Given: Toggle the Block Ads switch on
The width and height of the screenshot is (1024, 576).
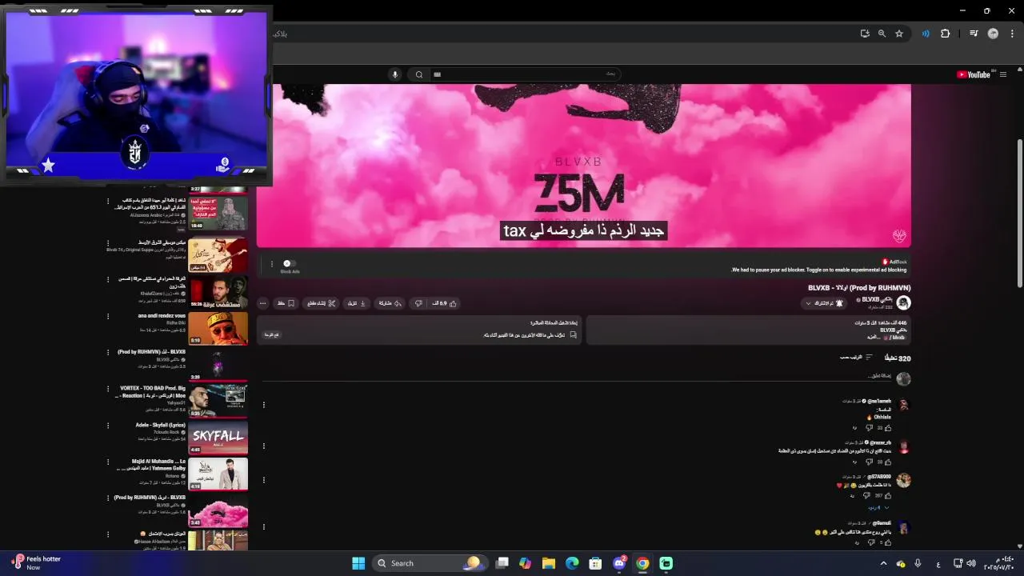Looking at the screenshot, I should pos(290,263).
